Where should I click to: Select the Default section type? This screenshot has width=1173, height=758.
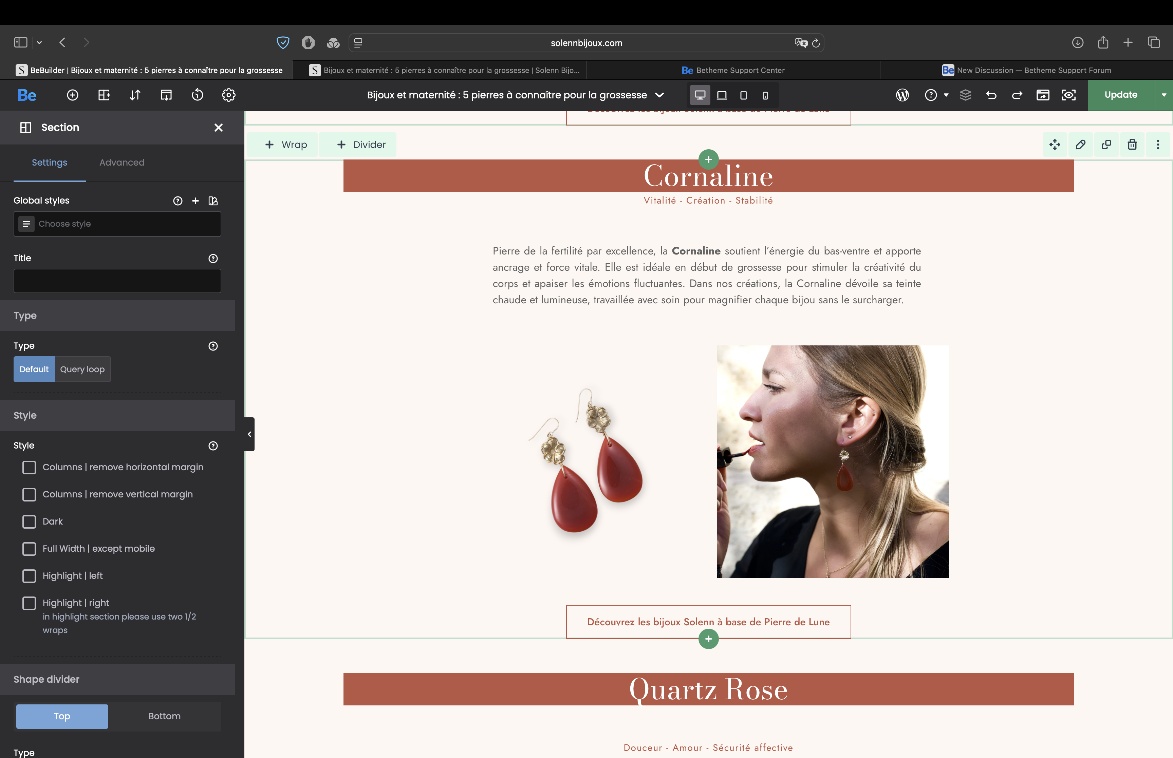click(34, 369)
